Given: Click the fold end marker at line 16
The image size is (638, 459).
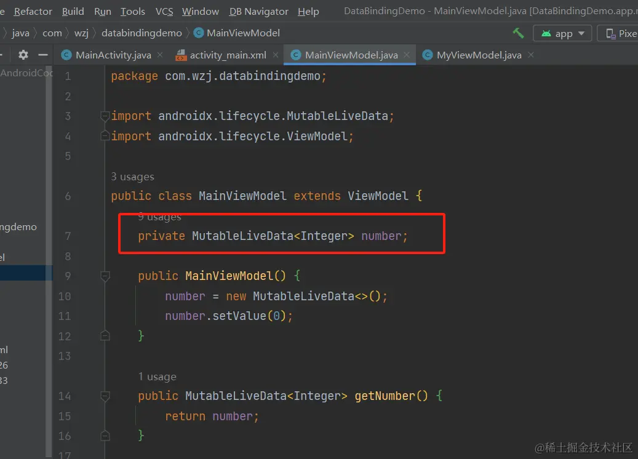Looking at the screenshot, I should 105,436.
